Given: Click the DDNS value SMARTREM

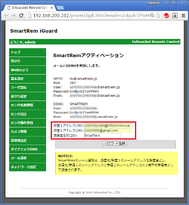Looking at the screenshot, I should tap(78, 104).
